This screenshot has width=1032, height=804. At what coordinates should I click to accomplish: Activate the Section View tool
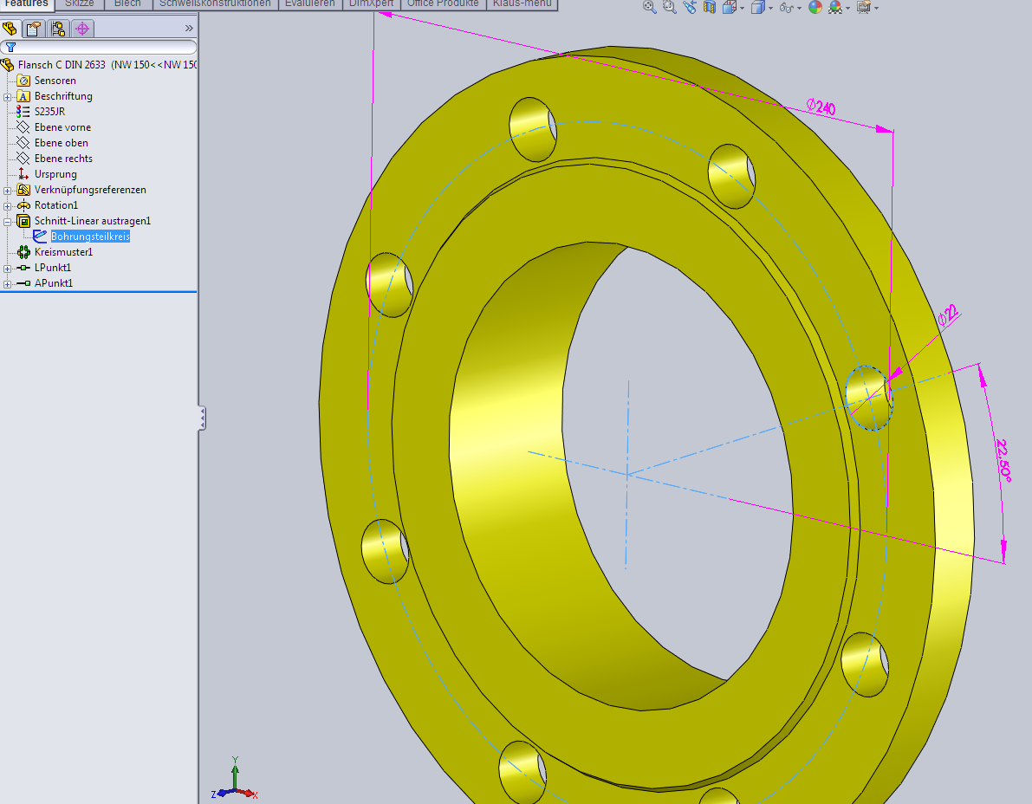(x=710, y=7)
